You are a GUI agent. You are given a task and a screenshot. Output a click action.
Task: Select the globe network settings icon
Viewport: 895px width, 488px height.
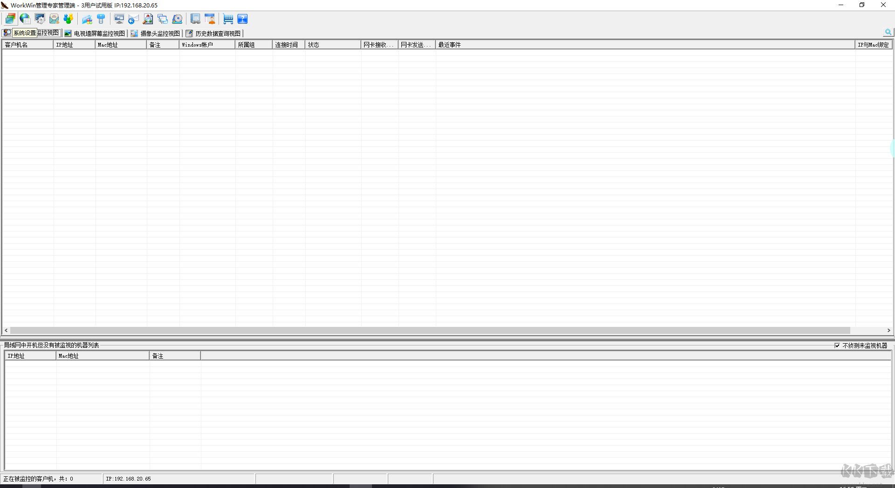pos(25,19)
